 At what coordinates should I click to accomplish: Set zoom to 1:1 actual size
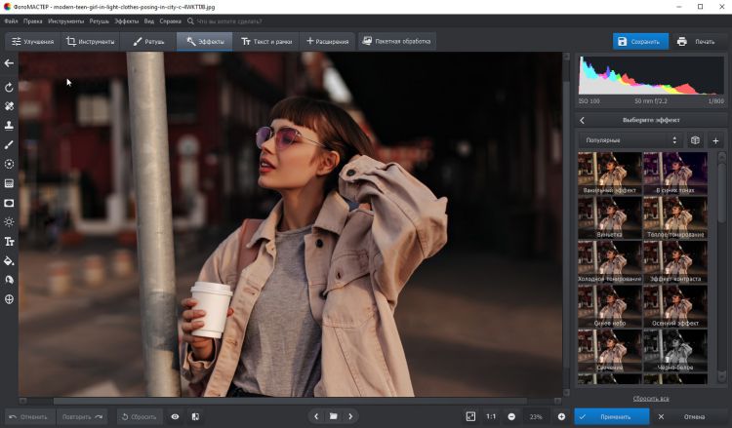491,416
